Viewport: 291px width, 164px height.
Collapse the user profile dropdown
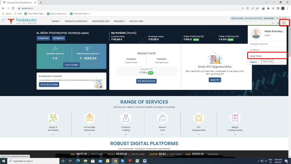[284, 23]
